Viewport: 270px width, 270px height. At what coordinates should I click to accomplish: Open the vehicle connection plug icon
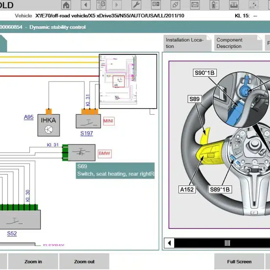click(175, 5)
